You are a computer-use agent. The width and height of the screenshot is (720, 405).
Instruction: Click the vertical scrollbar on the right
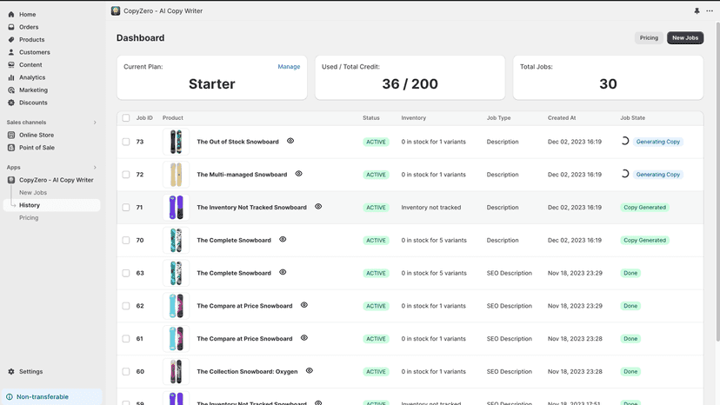tap(717, 182)
